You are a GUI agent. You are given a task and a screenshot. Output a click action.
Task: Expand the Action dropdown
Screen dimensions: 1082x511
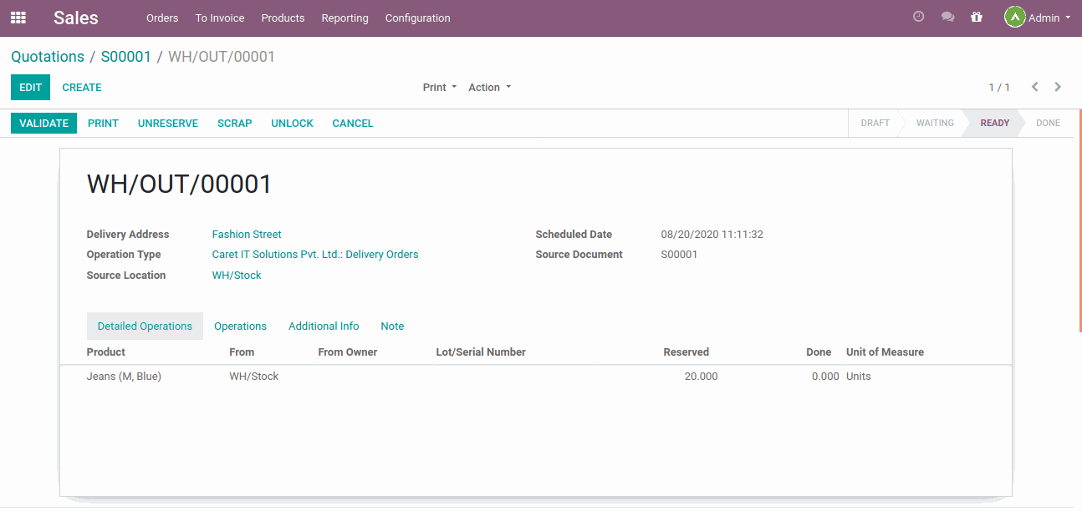pyautogui.click(x=489, y=88)
